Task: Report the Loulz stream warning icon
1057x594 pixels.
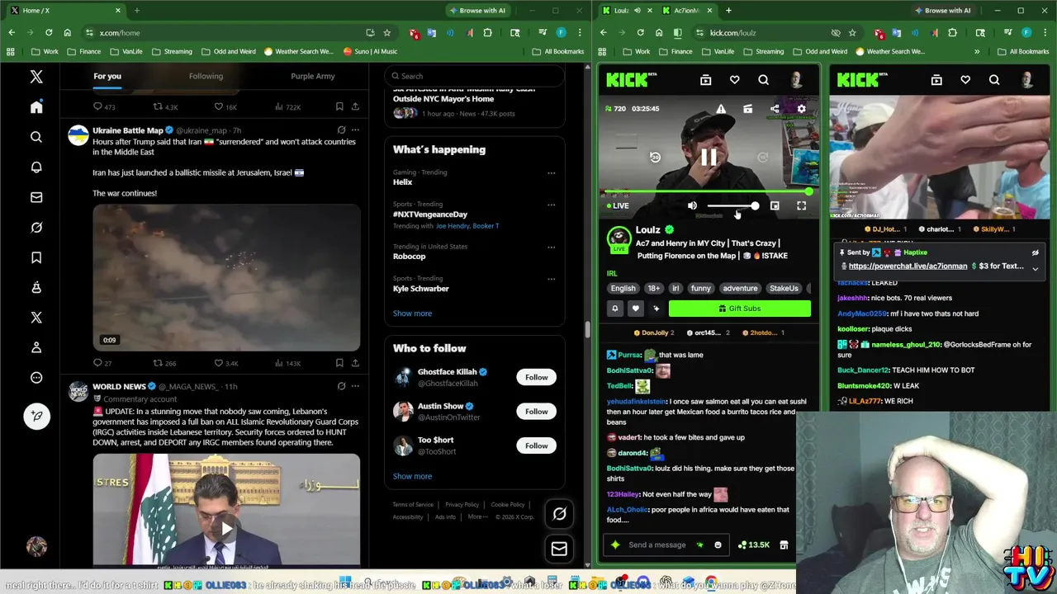Action: (x=721, y=109)
